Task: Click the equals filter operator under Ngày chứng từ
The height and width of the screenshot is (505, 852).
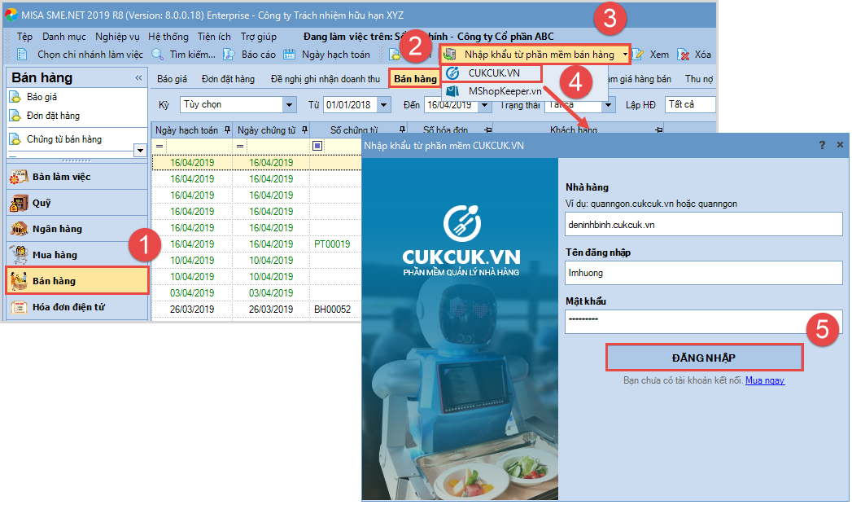Action: tap(239, 147)
